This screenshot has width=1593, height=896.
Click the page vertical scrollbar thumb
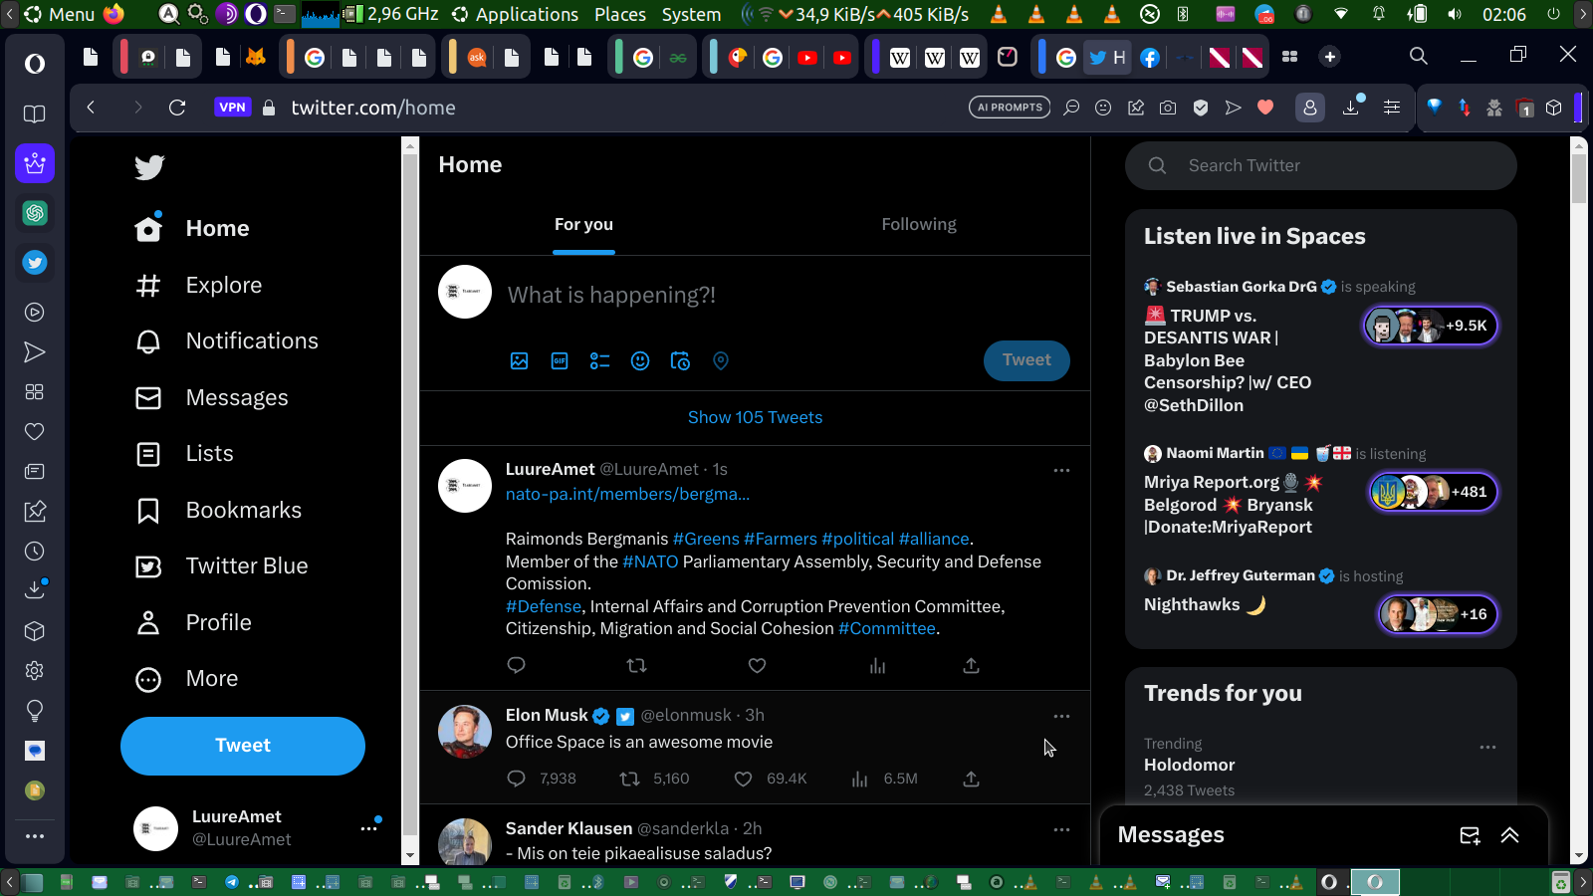click(x=1579, y=177)
